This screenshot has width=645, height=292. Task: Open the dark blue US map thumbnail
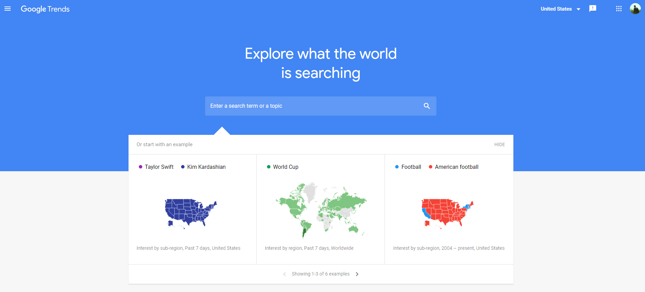tap(191, 213)
